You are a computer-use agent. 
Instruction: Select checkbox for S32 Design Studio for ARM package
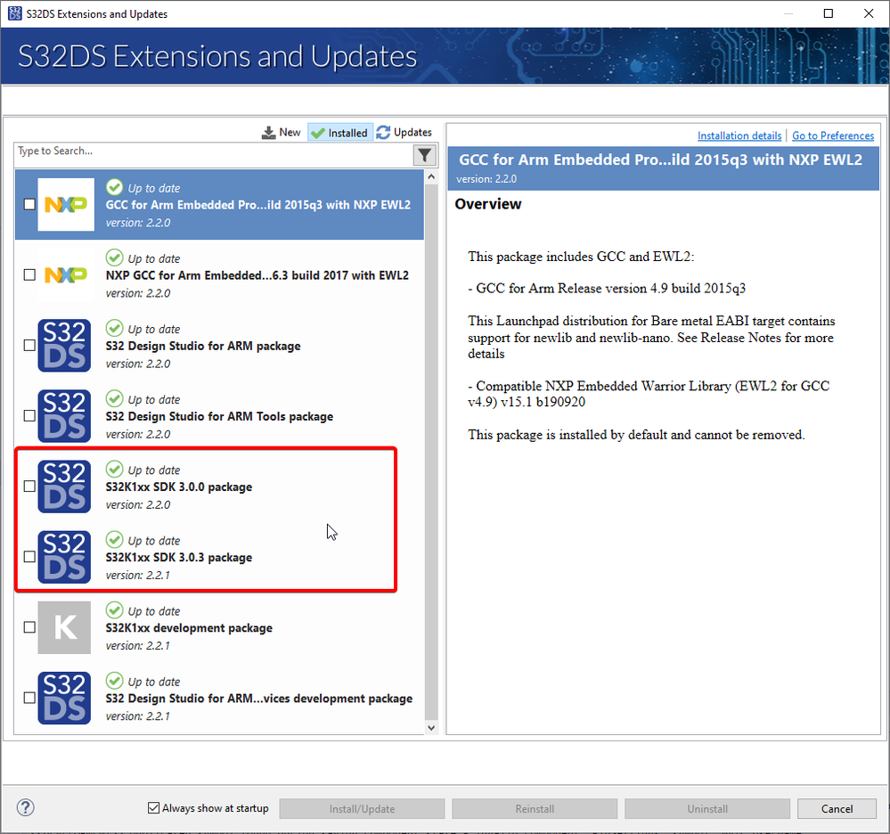(x=29, y=345)
